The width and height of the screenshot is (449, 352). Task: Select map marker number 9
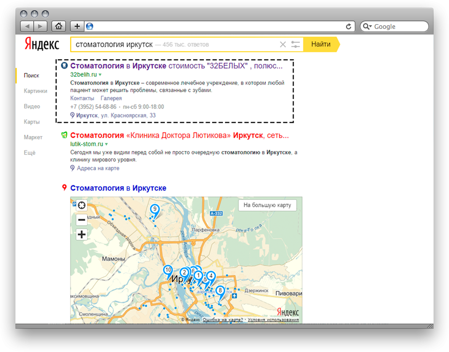click(155, 209)
